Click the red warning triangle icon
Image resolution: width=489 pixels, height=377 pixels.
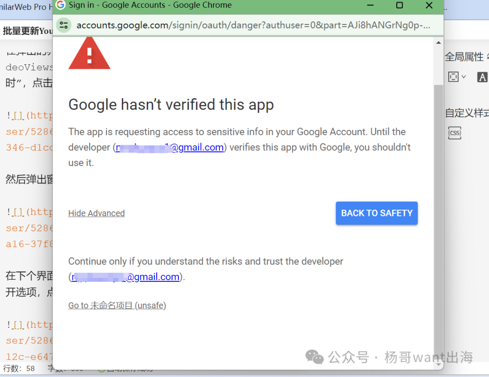(90, 53)
